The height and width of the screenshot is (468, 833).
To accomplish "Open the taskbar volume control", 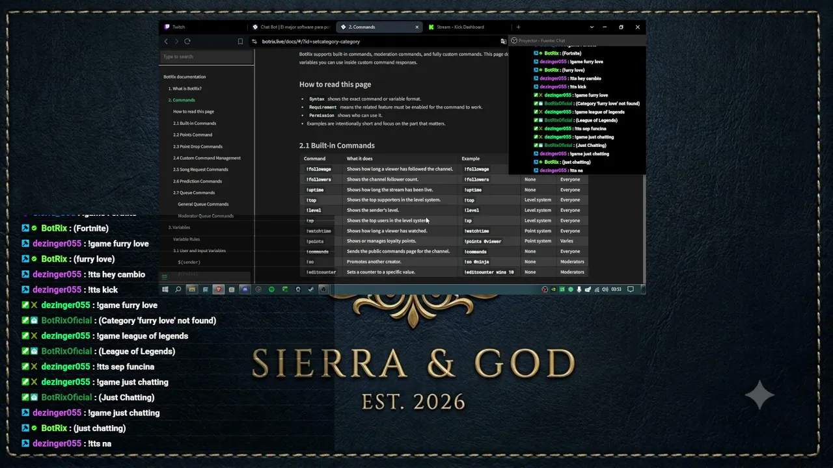I will pyautogui.click(x=605, y=289).
